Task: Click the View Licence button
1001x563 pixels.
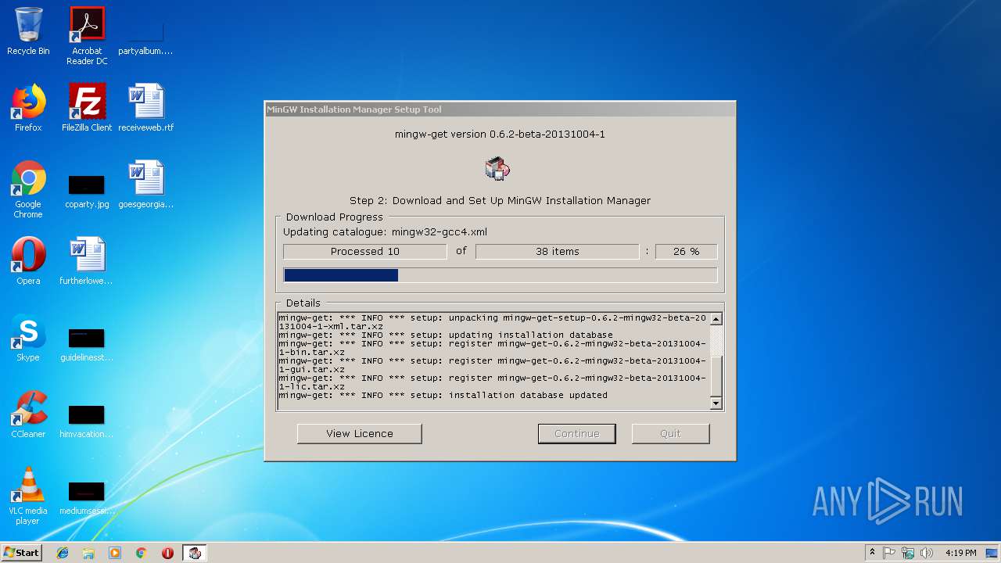Action: pyautogui.click(x=360, y=434)
